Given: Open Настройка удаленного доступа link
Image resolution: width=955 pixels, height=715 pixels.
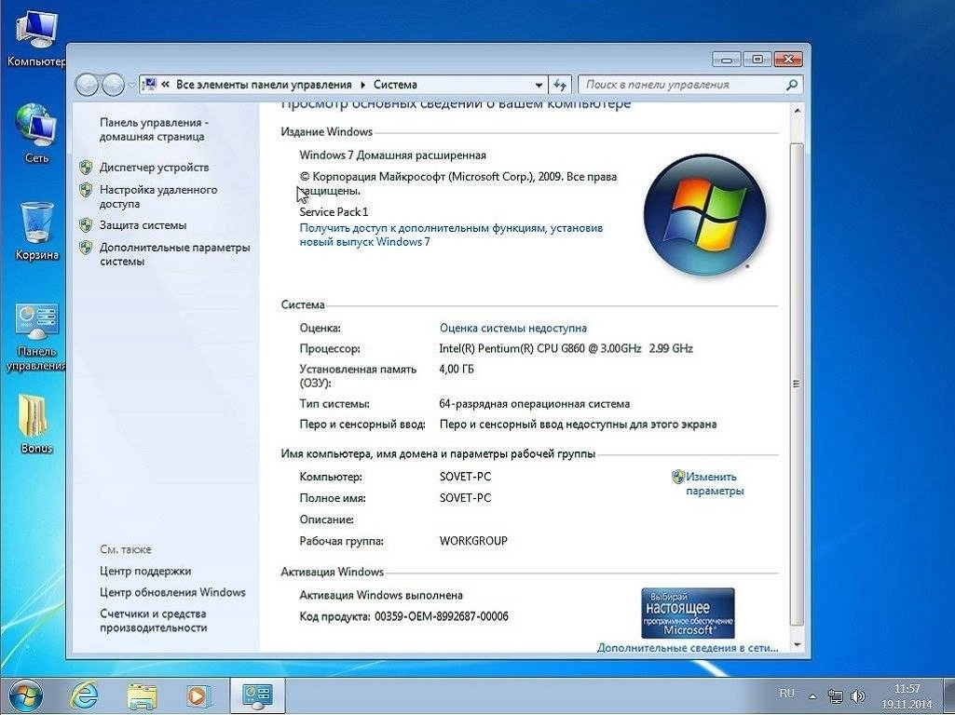Looking at the screenshot, I should pos(158,196).
